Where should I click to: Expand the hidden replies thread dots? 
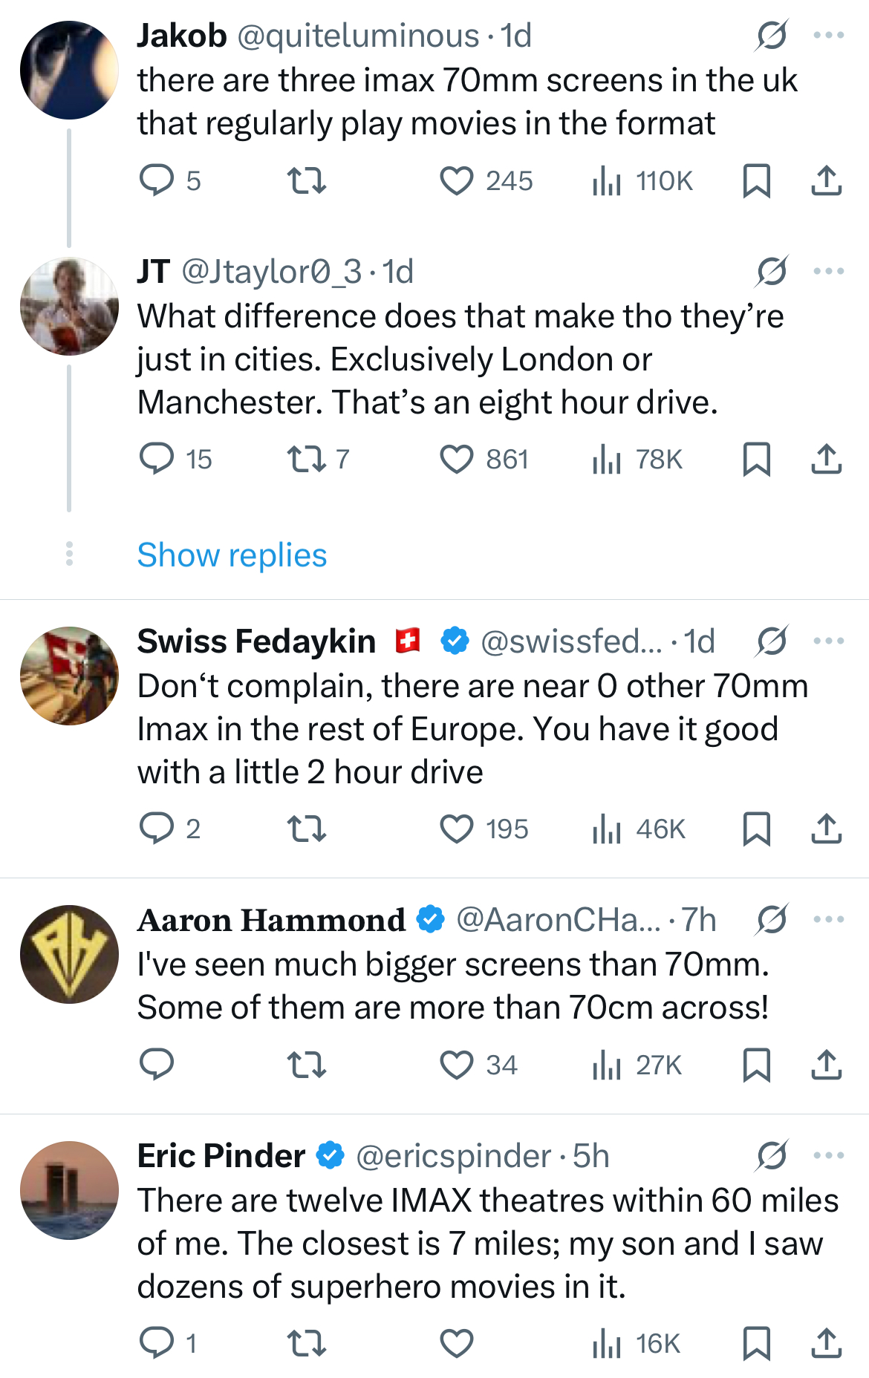pyautogui.click(x=69, y=554)
